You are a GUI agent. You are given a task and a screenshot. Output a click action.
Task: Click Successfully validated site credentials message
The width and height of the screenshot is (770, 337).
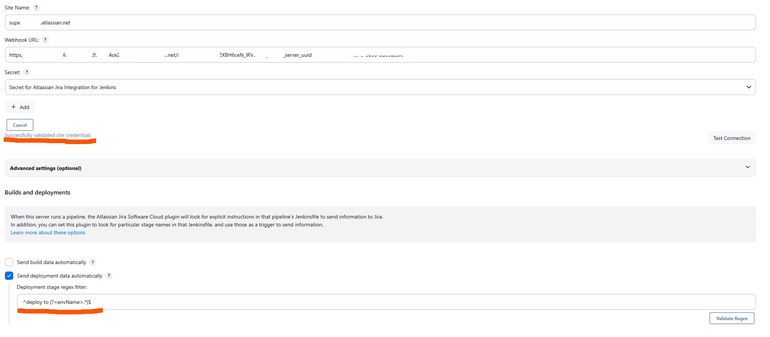(x=48, y=135)
